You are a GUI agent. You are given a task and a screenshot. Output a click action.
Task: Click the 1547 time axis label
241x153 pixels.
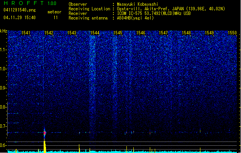[163, 33]
